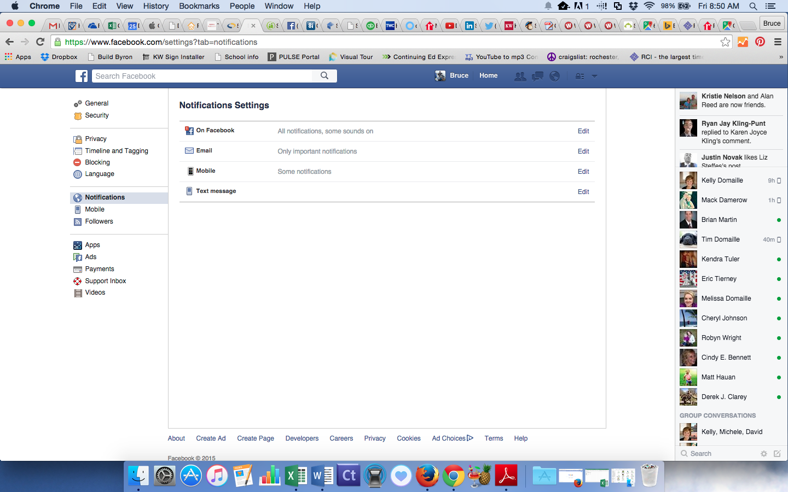
Task: Click new message compose icon in chat
Action: (777, 454)
